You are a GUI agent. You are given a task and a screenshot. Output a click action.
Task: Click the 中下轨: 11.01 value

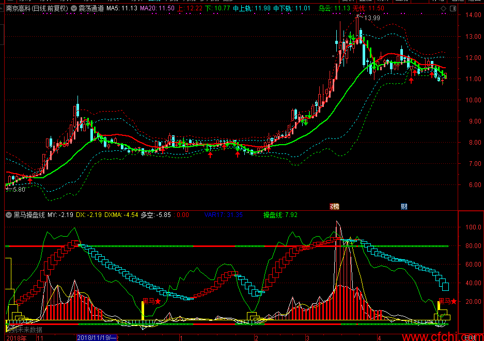tap(292, 8)
